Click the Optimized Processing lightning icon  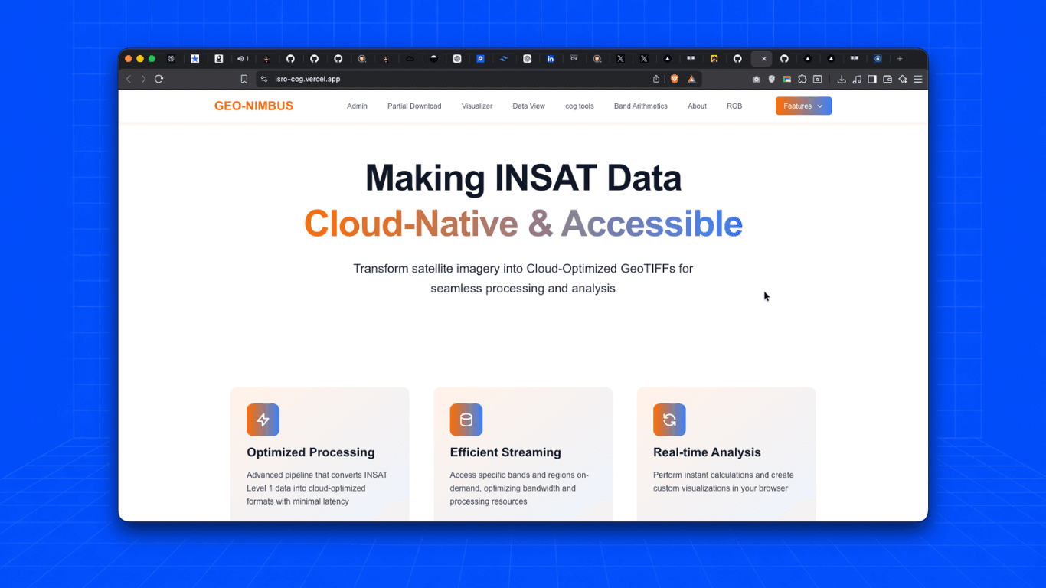point(263,420)
